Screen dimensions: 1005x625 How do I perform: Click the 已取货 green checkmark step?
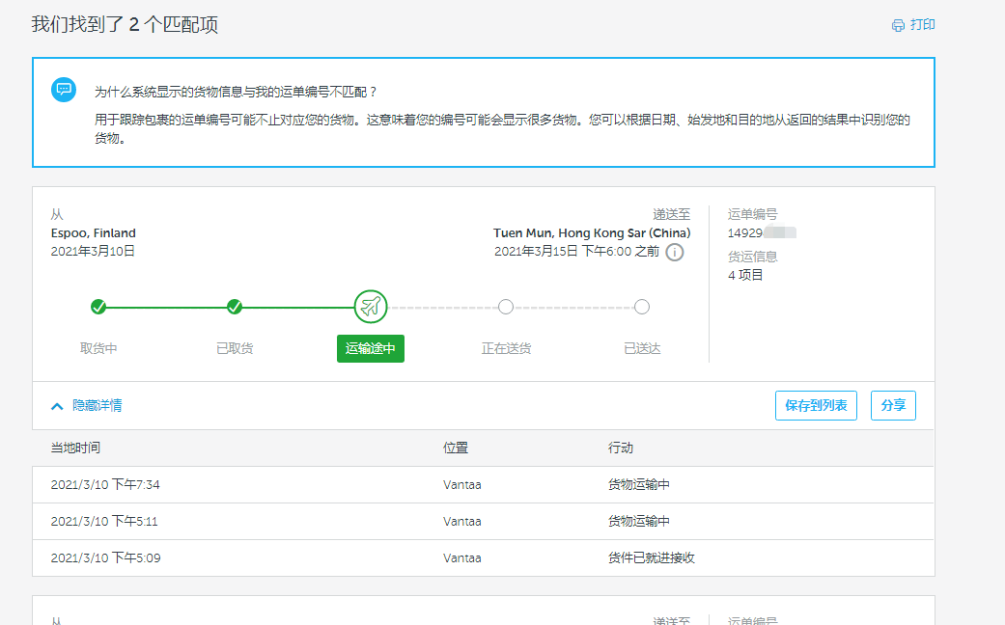[x=235, y=307]
